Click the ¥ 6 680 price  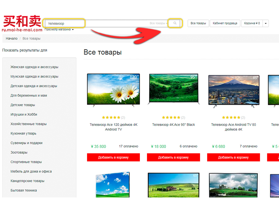tap(218, 146)
